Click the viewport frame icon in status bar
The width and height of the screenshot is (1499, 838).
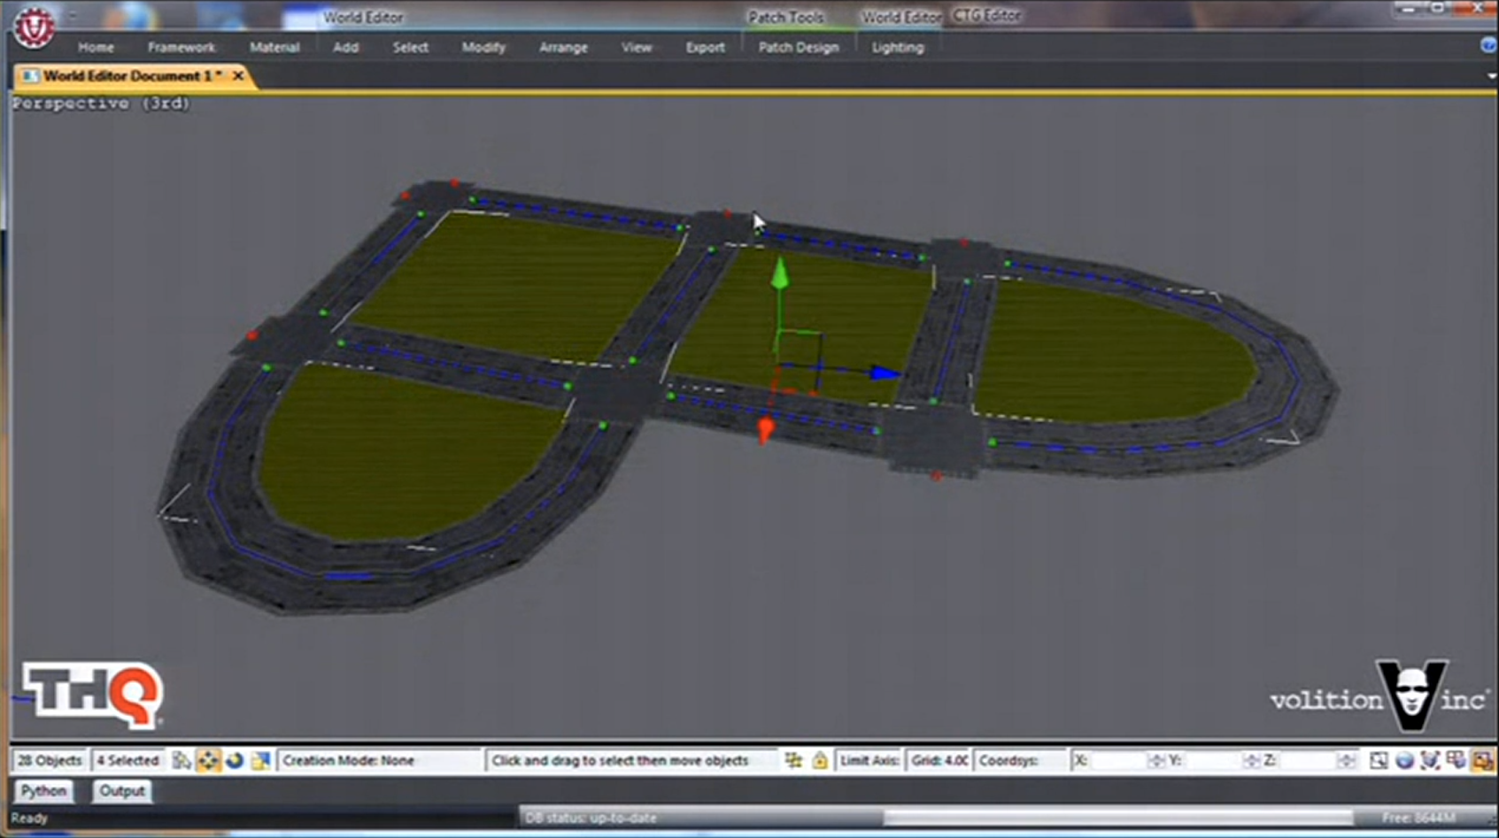tap(1379, 760)
